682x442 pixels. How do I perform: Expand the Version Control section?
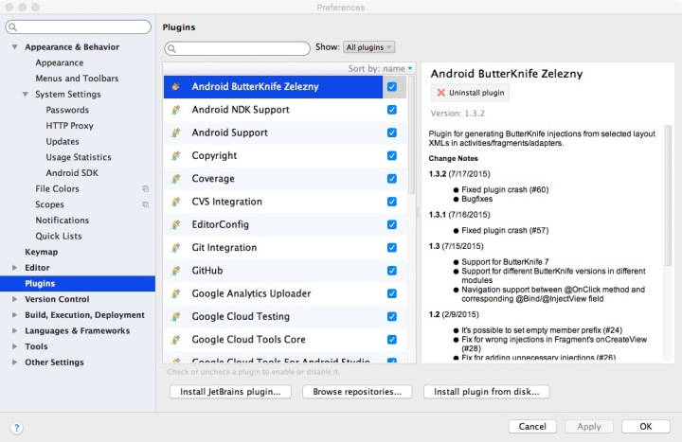pyautogui.click(x=15, y=299)
